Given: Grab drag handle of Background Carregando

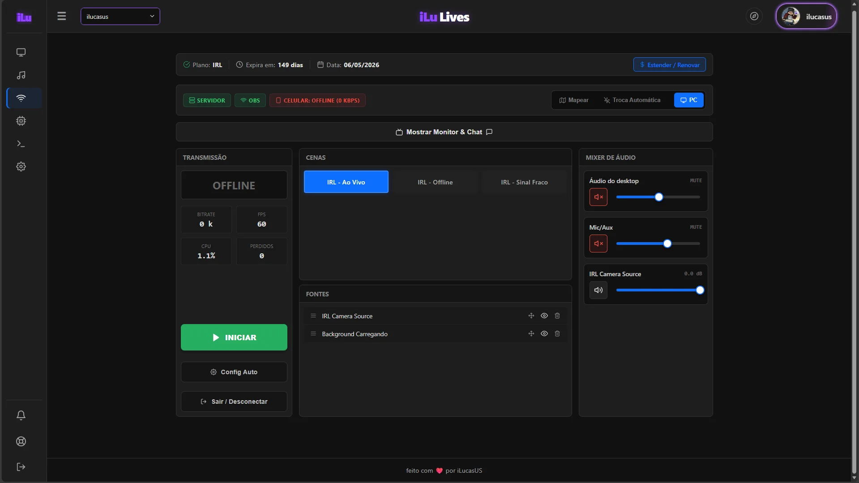Looking at the screenshot, I should pos(313,334).
